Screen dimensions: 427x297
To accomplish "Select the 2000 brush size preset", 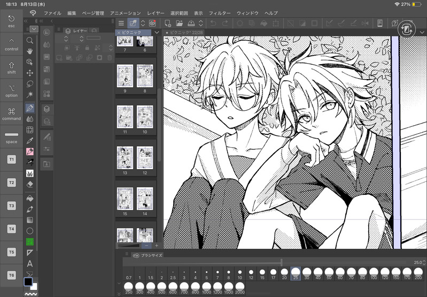I will pos(239,288).
